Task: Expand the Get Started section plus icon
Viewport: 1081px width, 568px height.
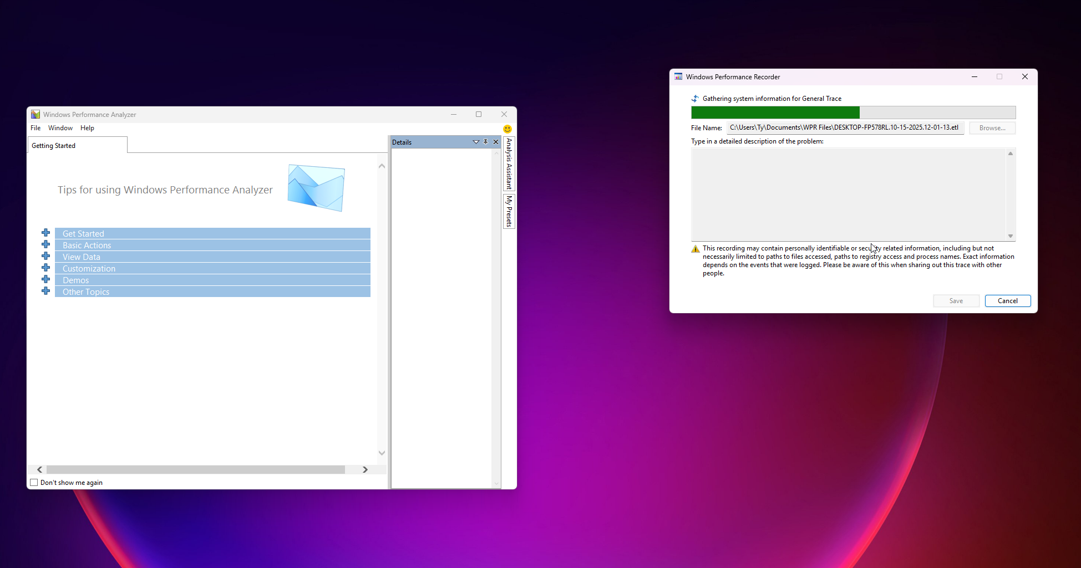Action: (46, 233)
